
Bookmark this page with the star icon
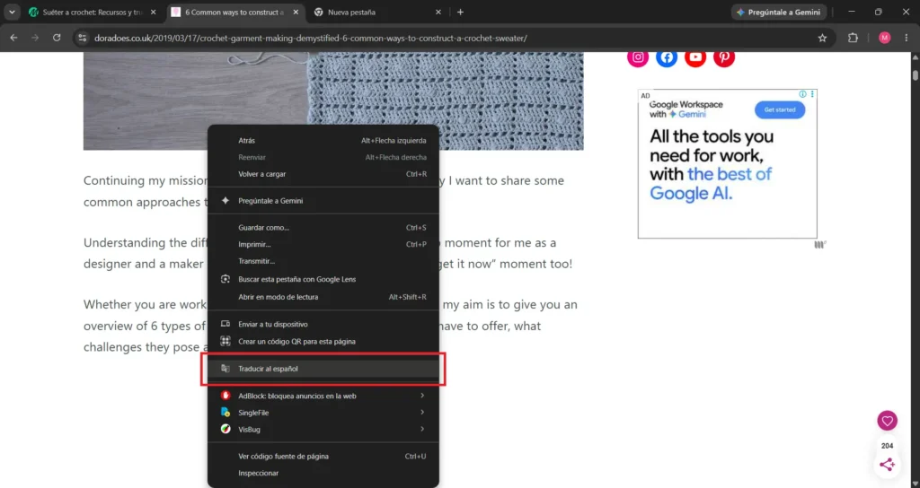click(x=822, y=38)
